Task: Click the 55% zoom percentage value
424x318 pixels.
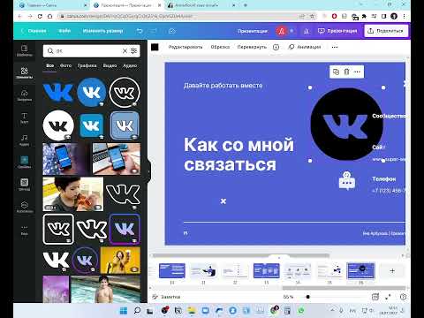Action: (x=288, y=297)
